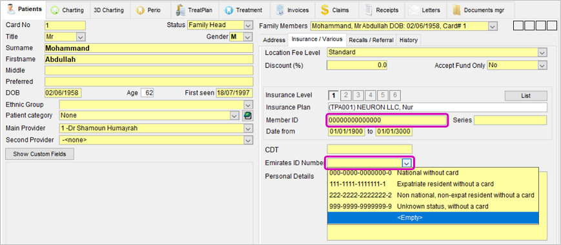Screen dimensions: 561x245
Task: Open the Perio tab
Action: click(x=150, y=10)
